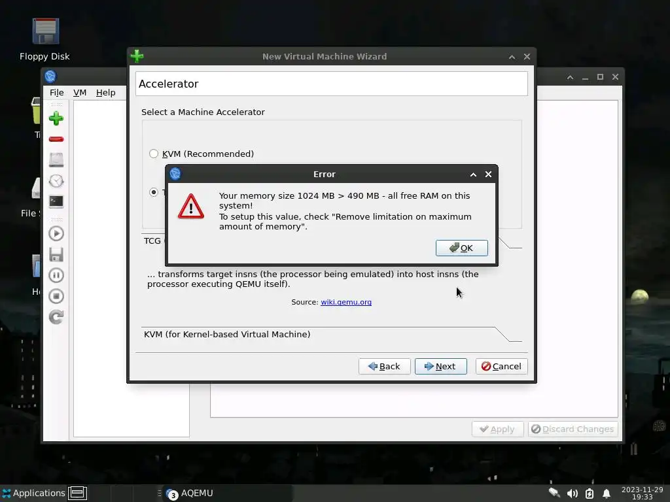
Task: Click the Back button in the wizard
Action: click(384, 366)
